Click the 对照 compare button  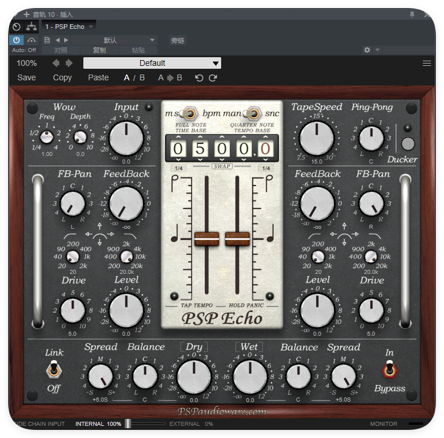(61, 50)
